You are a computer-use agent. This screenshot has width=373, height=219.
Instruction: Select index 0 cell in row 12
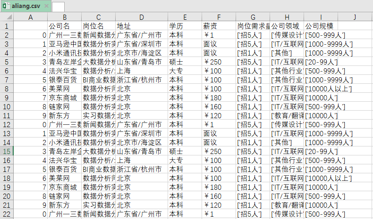coord(30,124)
